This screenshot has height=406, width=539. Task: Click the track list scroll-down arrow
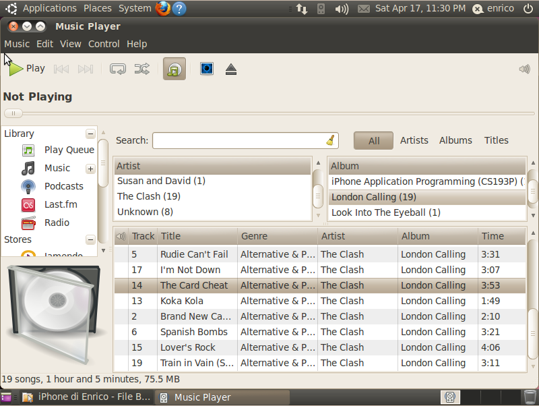(x=533, y=367)
